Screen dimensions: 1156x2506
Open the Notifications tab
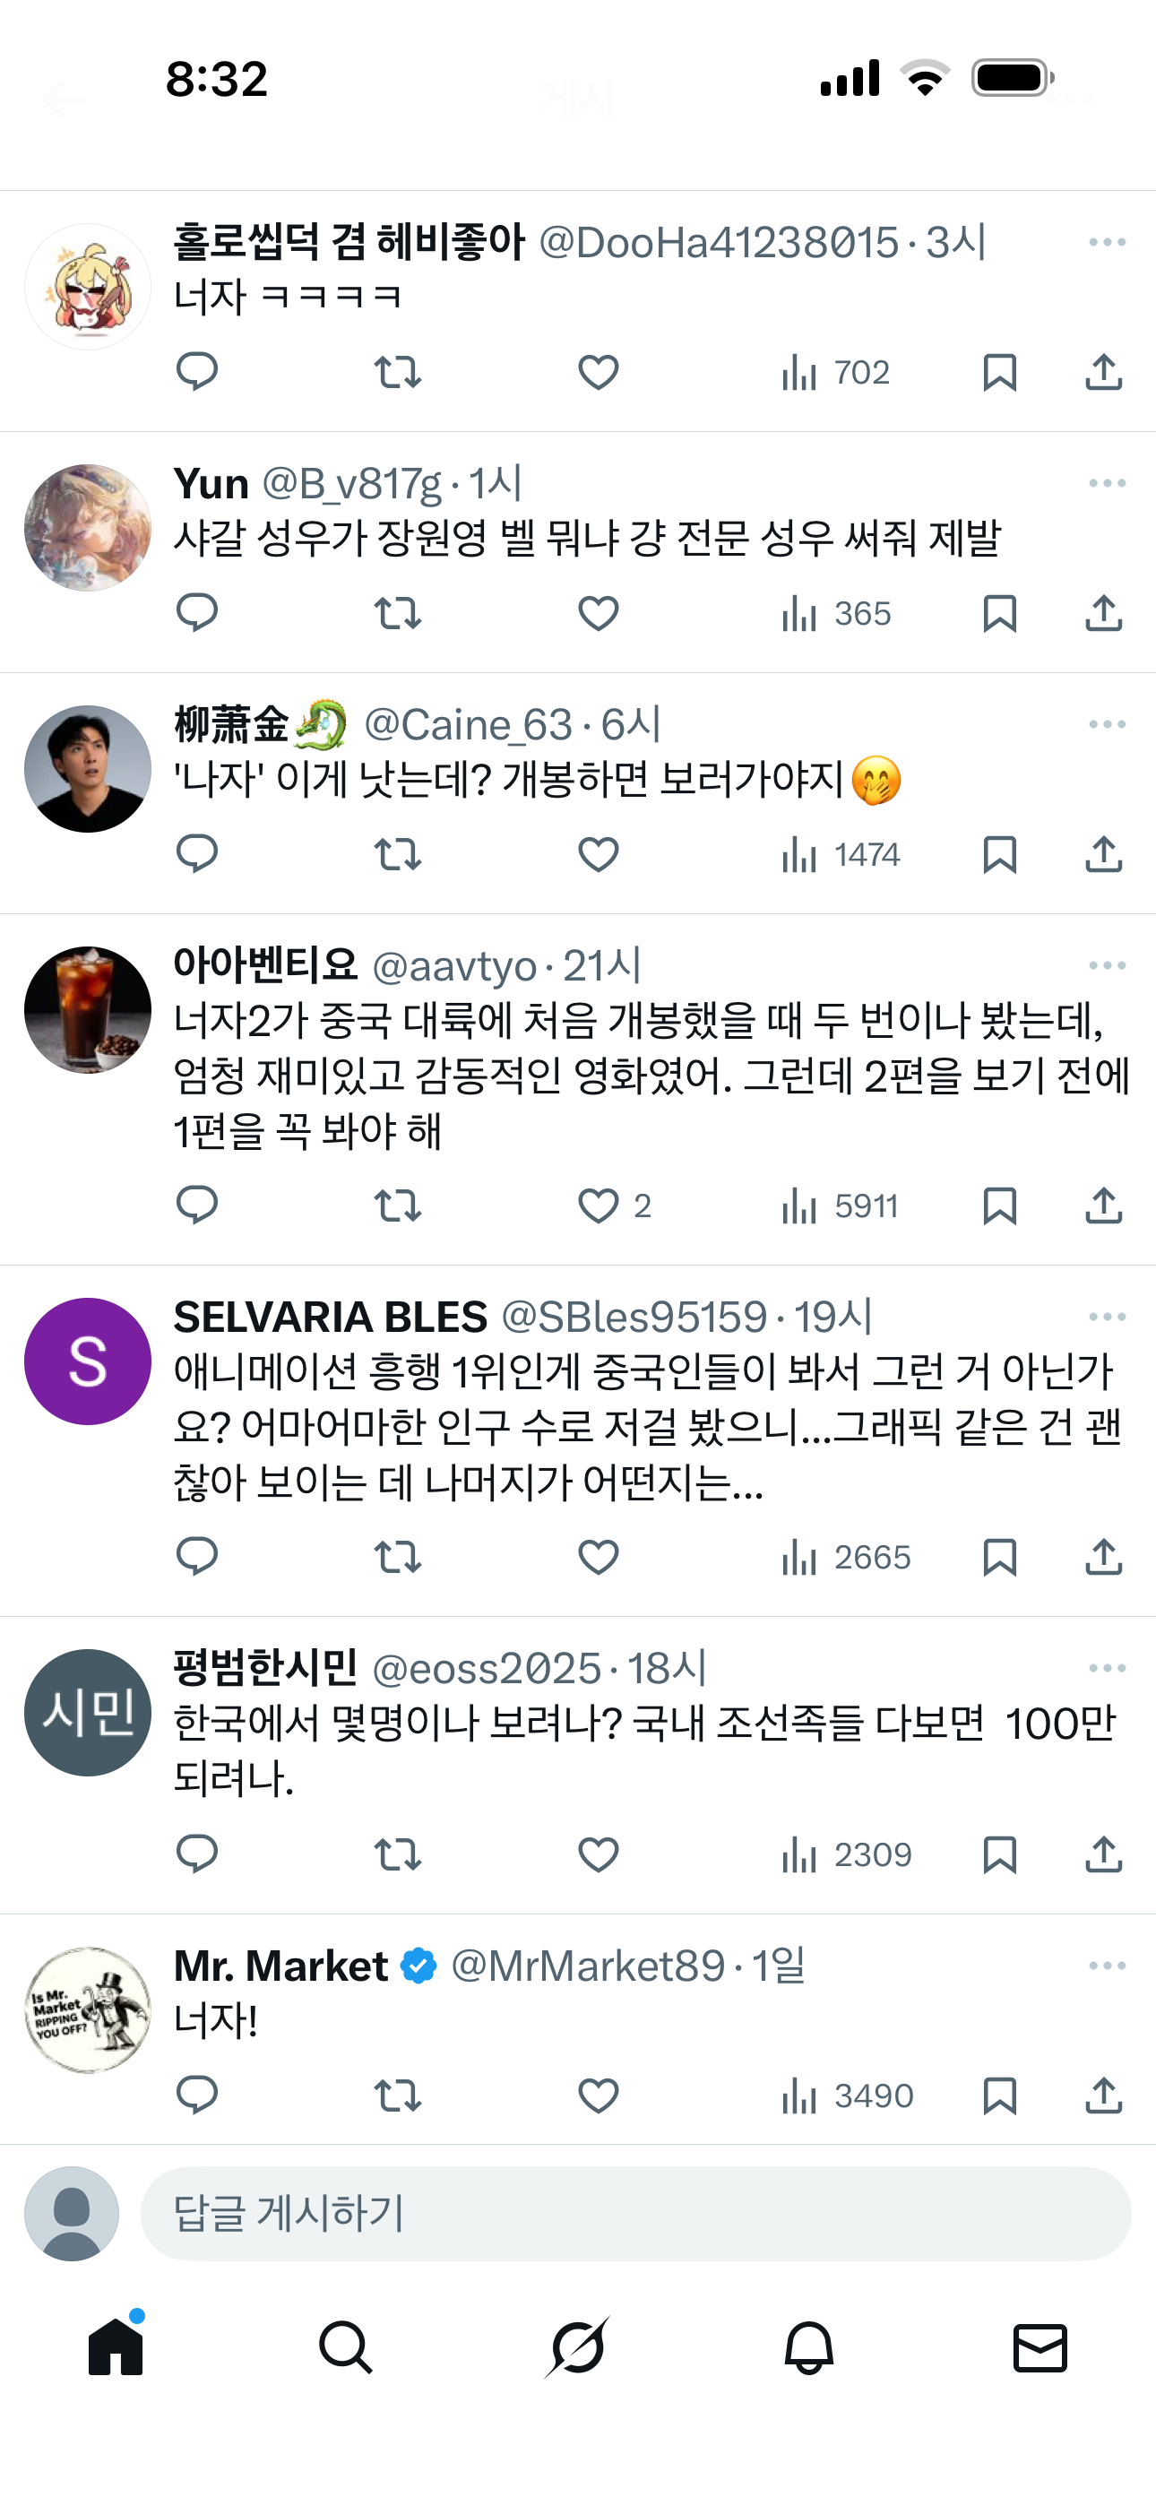click(x=808, y=2346)
